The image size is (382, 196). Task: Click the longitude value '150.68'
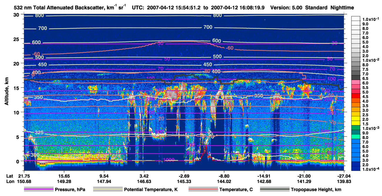[x=24, y=182]
